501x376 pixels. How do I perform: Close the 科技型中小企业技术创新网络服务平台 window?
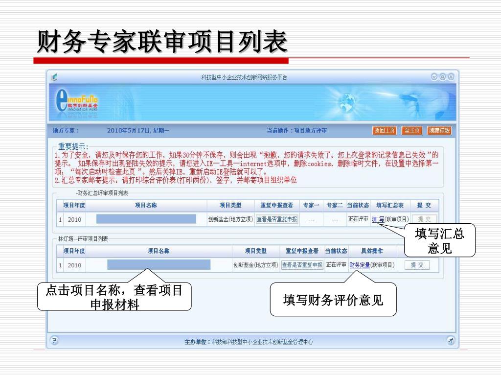coord(451,77)
